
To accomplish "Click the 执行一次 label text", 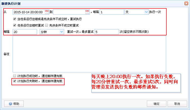I will tap(155, 12).
